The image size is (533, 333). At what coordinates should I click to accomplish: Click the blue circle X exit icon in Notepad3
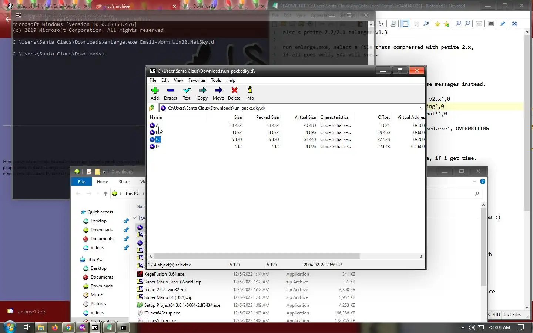click(514, 24)
